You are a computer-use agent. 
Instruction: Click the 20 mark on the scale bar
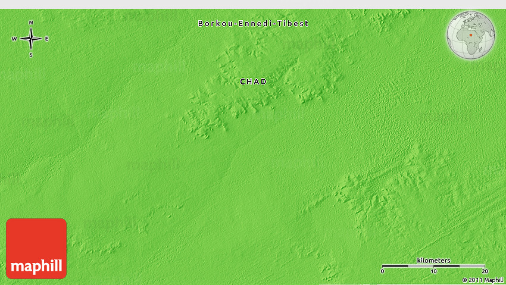485,271
